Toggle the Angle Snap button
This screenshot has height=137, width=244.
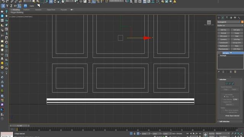94,2
